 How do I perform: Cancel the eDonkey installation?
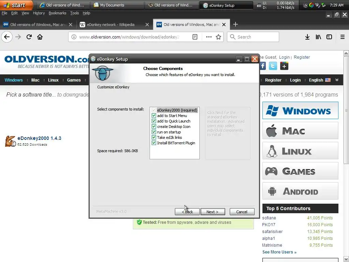242,212
